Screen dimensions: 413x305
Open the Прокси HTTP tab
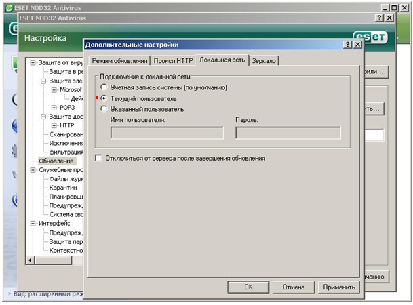pyautogui.click(x=173, y=61)
